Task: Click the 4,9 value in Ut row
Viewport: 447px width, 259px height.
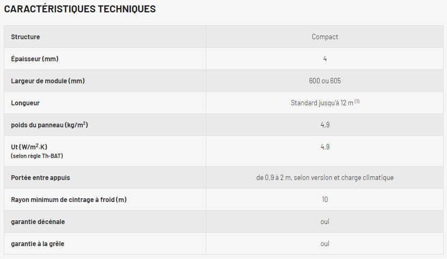Action: [325, 147]
